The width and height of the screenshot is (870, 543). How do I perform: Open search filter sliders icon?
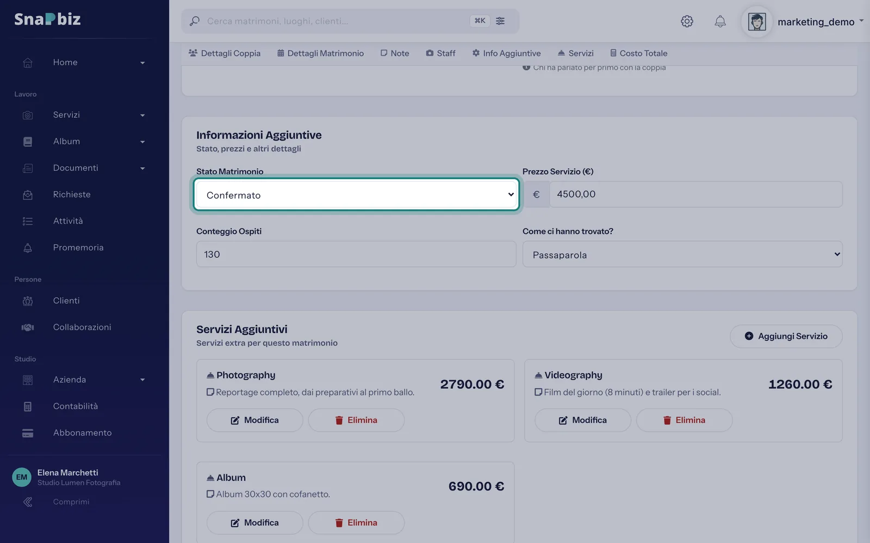(500, 21)
